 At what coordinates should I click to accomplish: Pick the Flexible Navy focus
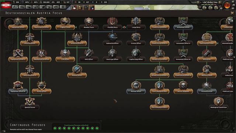click(112, 27)
